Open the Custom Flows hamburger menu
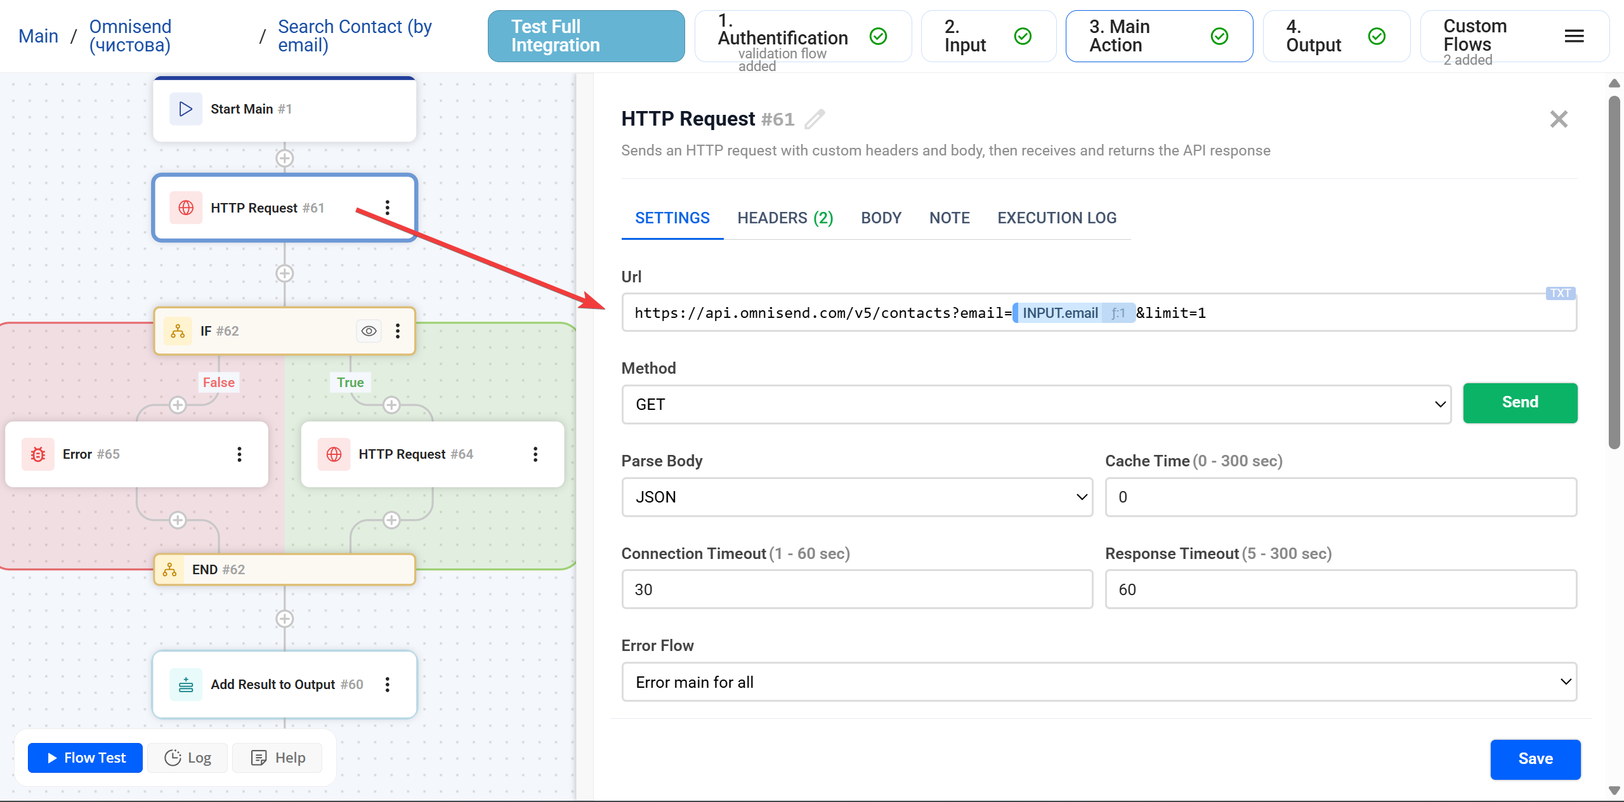The image size is (1624, 802). coord(1574,36)
